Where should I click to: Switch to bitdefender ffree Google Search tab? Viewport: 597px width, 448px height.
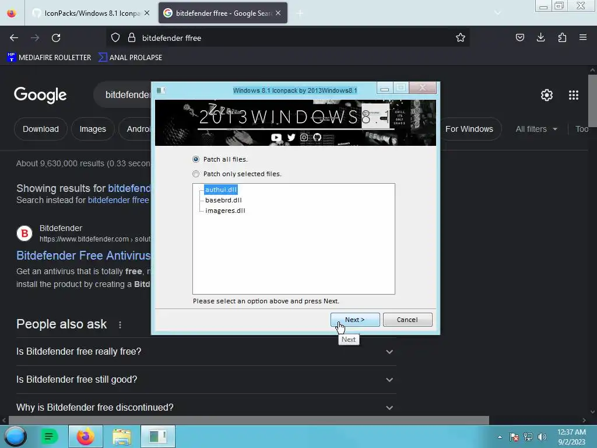pos(223,13)
